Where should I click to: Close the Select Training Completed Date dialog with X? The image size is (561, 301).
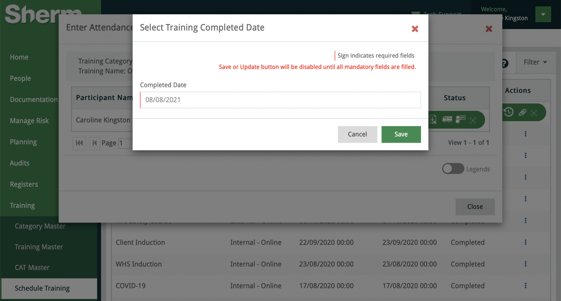(415, 29)
